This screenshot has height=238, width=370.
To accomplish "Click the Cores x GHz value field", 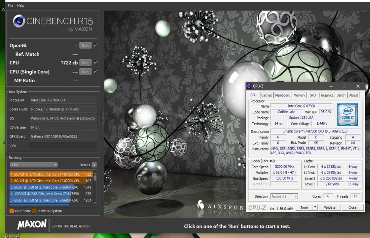I will tap(63, 109).
